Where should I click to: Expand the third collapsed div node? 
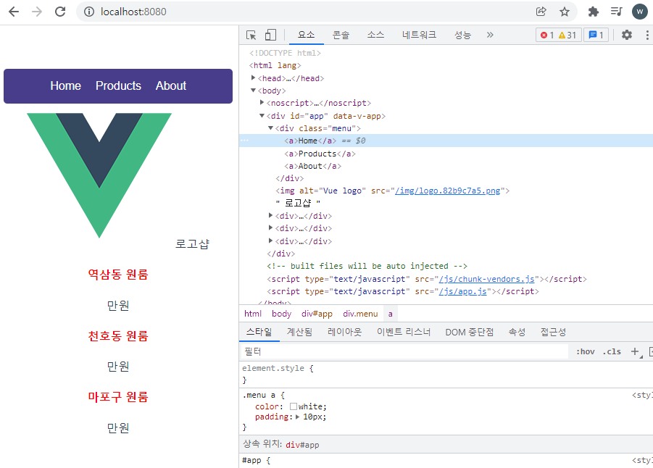(x=271, y=241)
